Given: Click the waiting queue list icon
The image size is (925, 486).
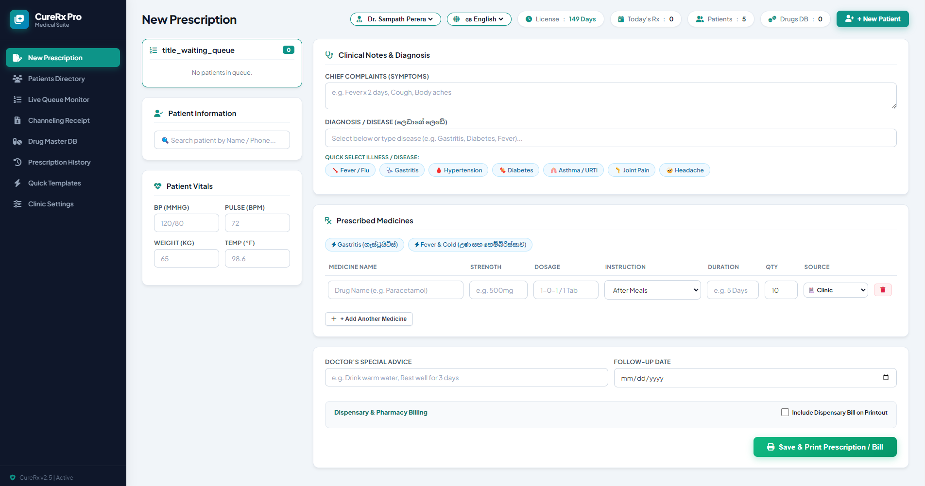Looking at the screenshot, I should 153,50.
